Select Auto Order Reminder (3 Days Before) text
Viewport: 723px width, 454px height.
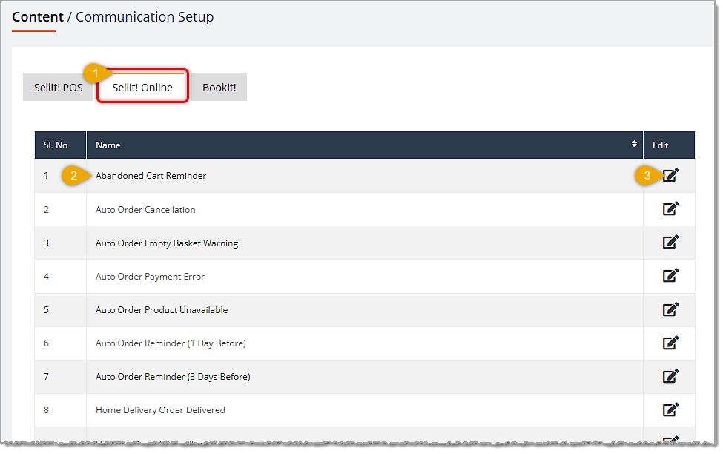tap(173, 377)
